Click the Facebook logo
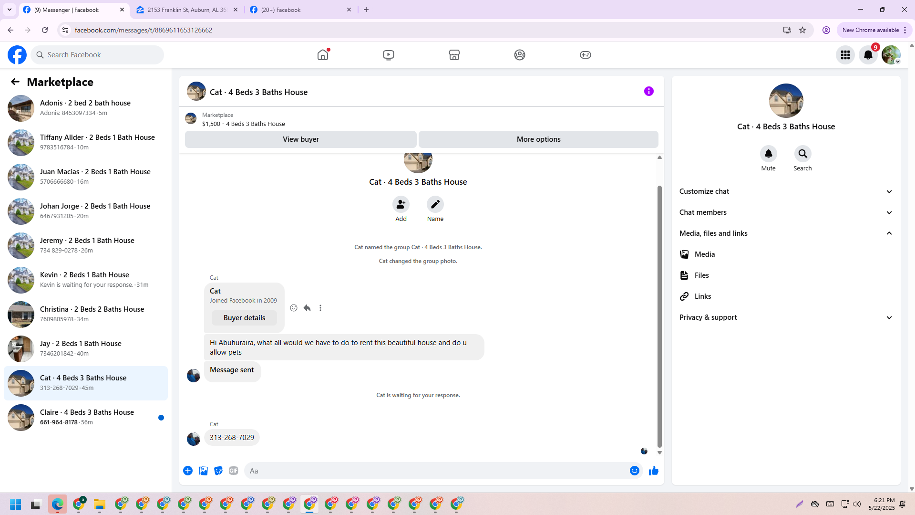 tap(17, 55)
